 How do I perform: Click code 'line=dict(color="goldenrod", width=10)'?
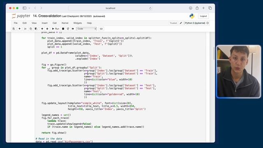(112, 94)
